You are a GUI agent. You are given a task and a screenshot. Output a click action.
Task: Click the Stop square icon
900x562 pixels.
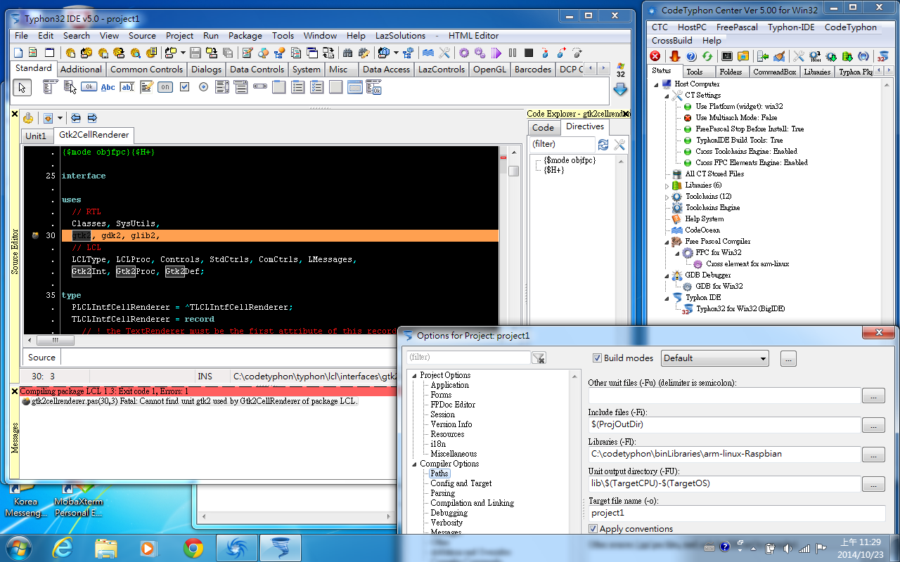click(x=529, y=53)
